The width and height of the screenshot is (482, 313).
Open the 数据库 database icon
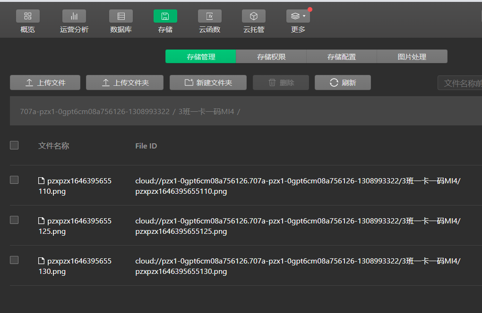(x=121, y=16)
